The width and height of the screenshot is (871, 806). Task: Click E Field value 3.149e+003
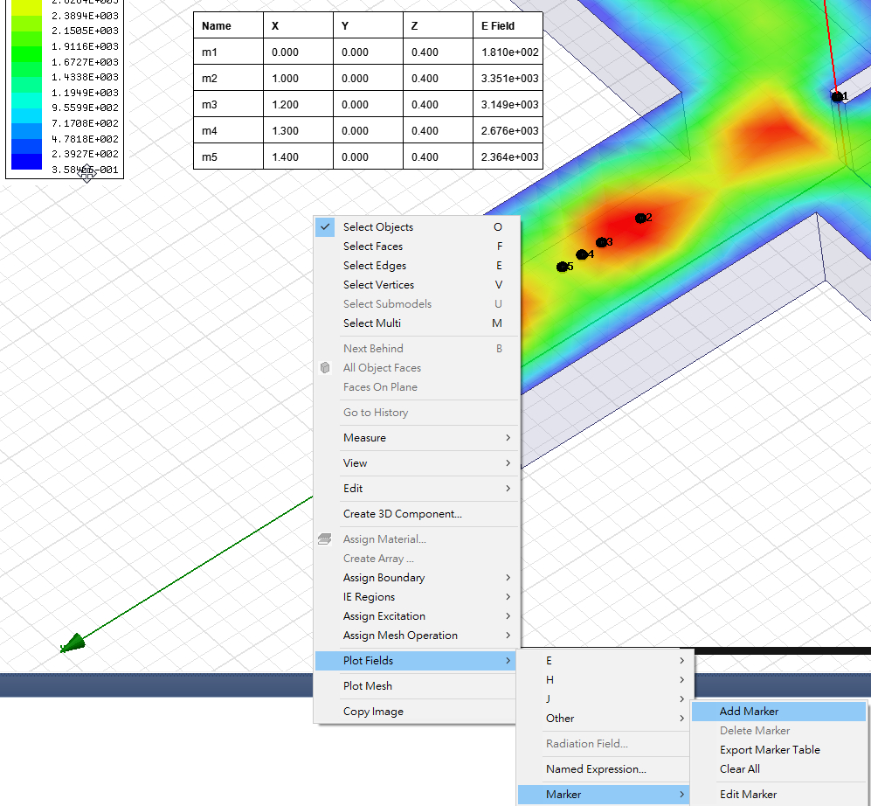click(x=508, y=104)
